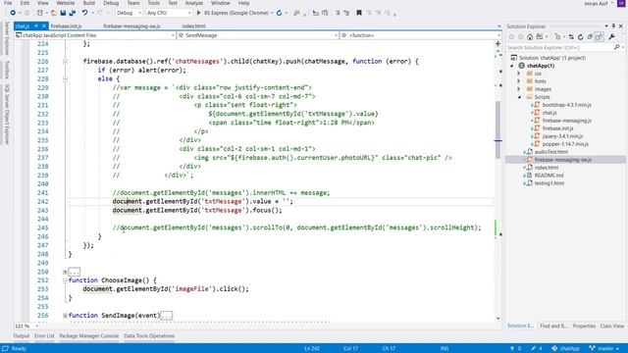Collapse the ChooseImage function at line 252
This screenshot has width=628, height=353.
coord(65,280)
